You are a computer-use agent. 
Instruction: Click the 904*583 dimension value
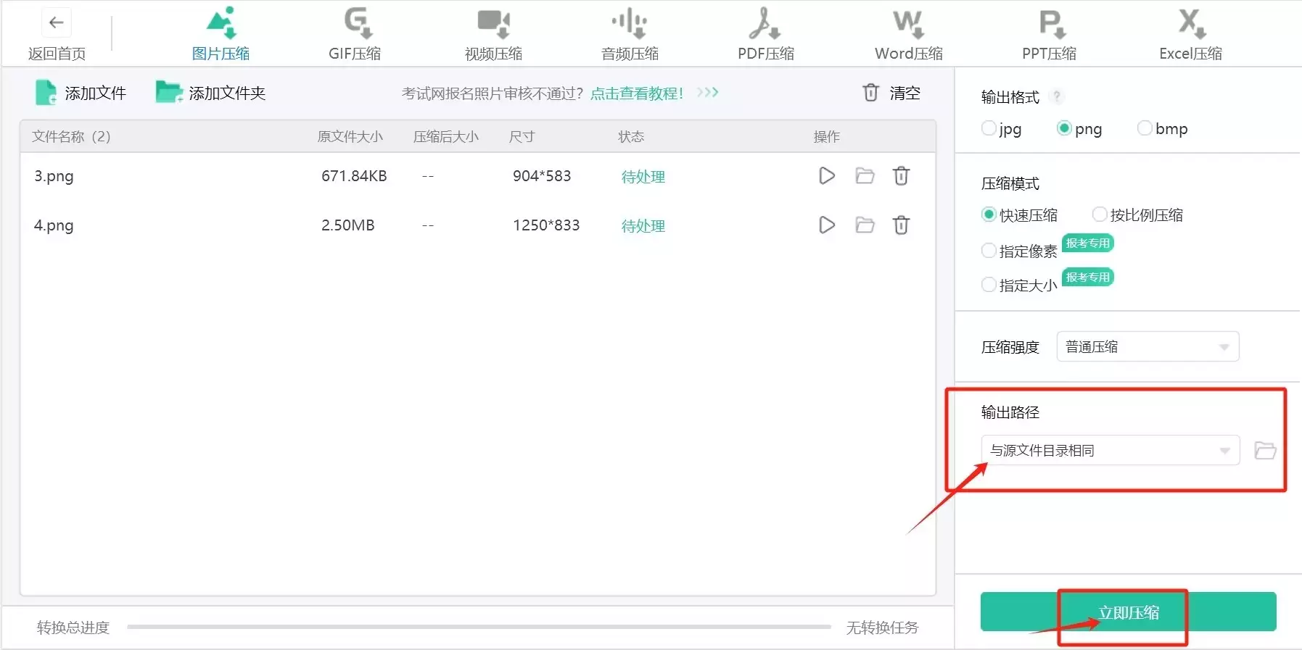[x=542, y=176]
